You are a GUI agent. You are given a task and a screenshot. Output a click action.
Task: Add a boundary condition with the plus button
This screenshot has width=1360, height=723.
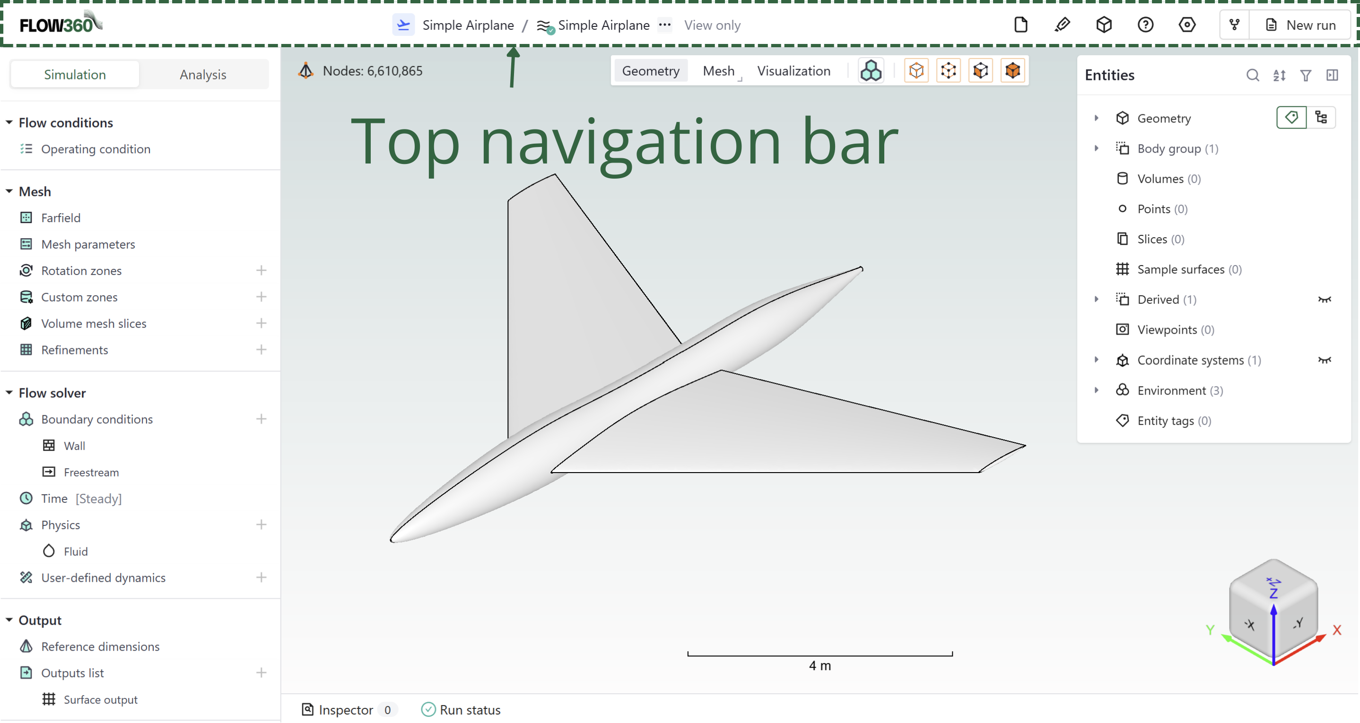point(262,419)
